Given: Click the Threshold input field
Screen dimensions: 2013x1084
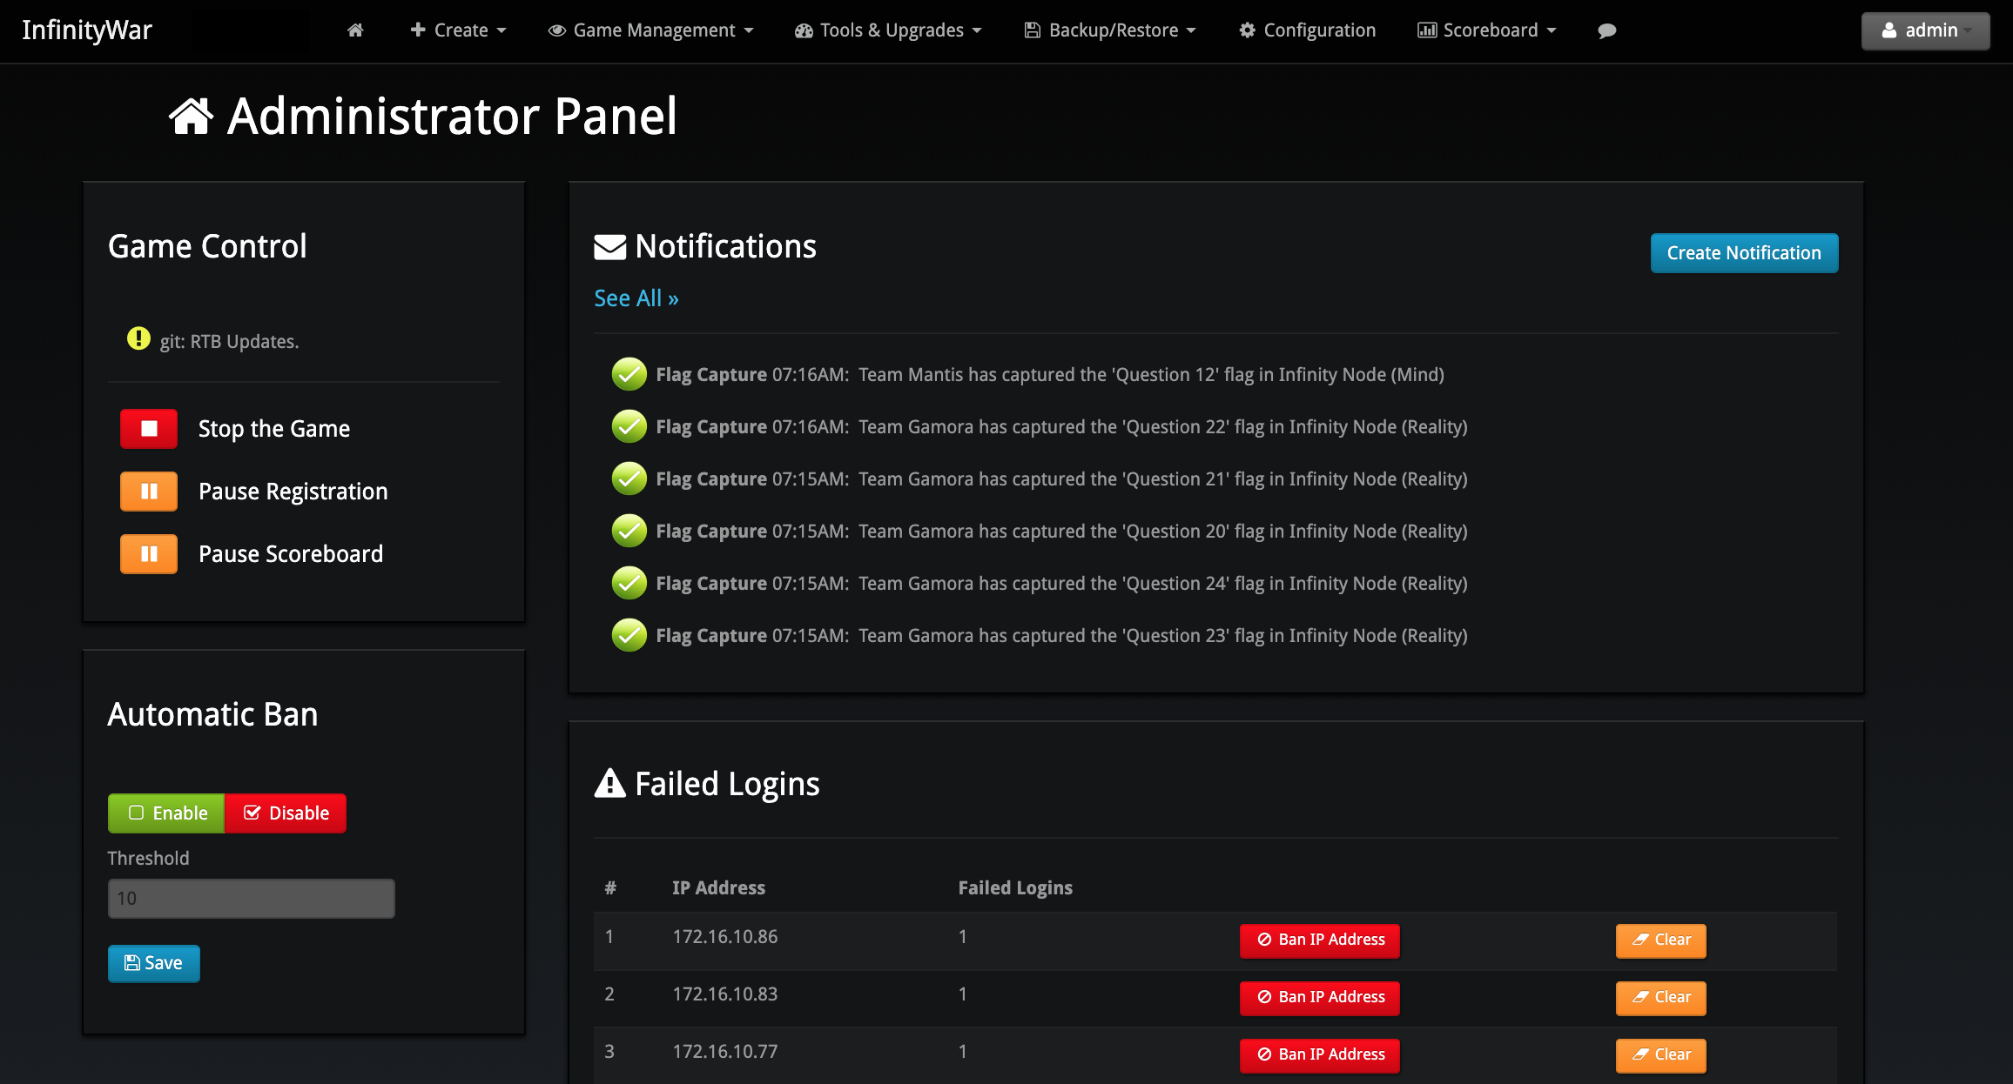Looking at the screenshot, I should point(251,898).
